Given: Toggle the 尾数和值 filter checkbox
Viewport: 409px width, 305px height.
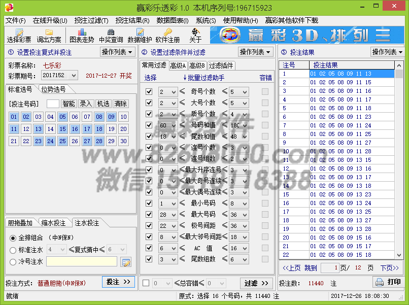Looking at the screenshot, I should click(149, 136).
